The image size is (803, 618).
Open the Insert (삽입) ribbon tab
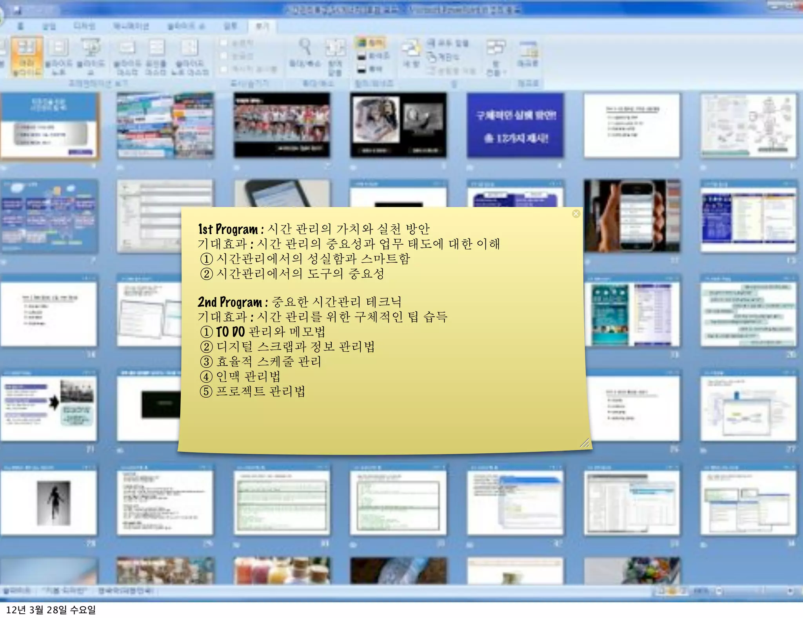(49, 26)
